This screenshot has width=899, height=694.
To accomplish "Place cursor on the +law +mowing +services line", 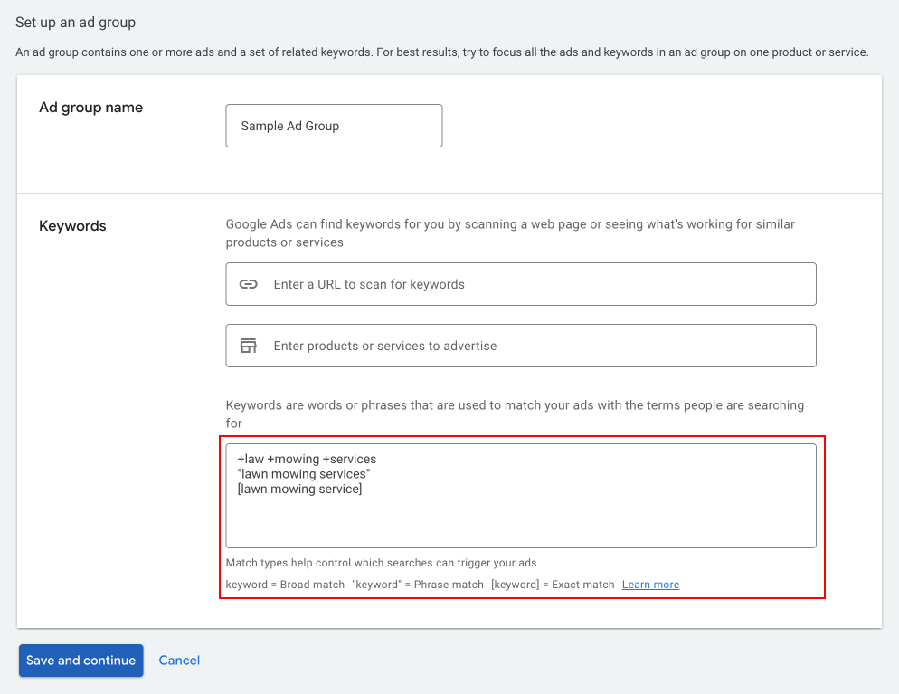I will point(307,459).
